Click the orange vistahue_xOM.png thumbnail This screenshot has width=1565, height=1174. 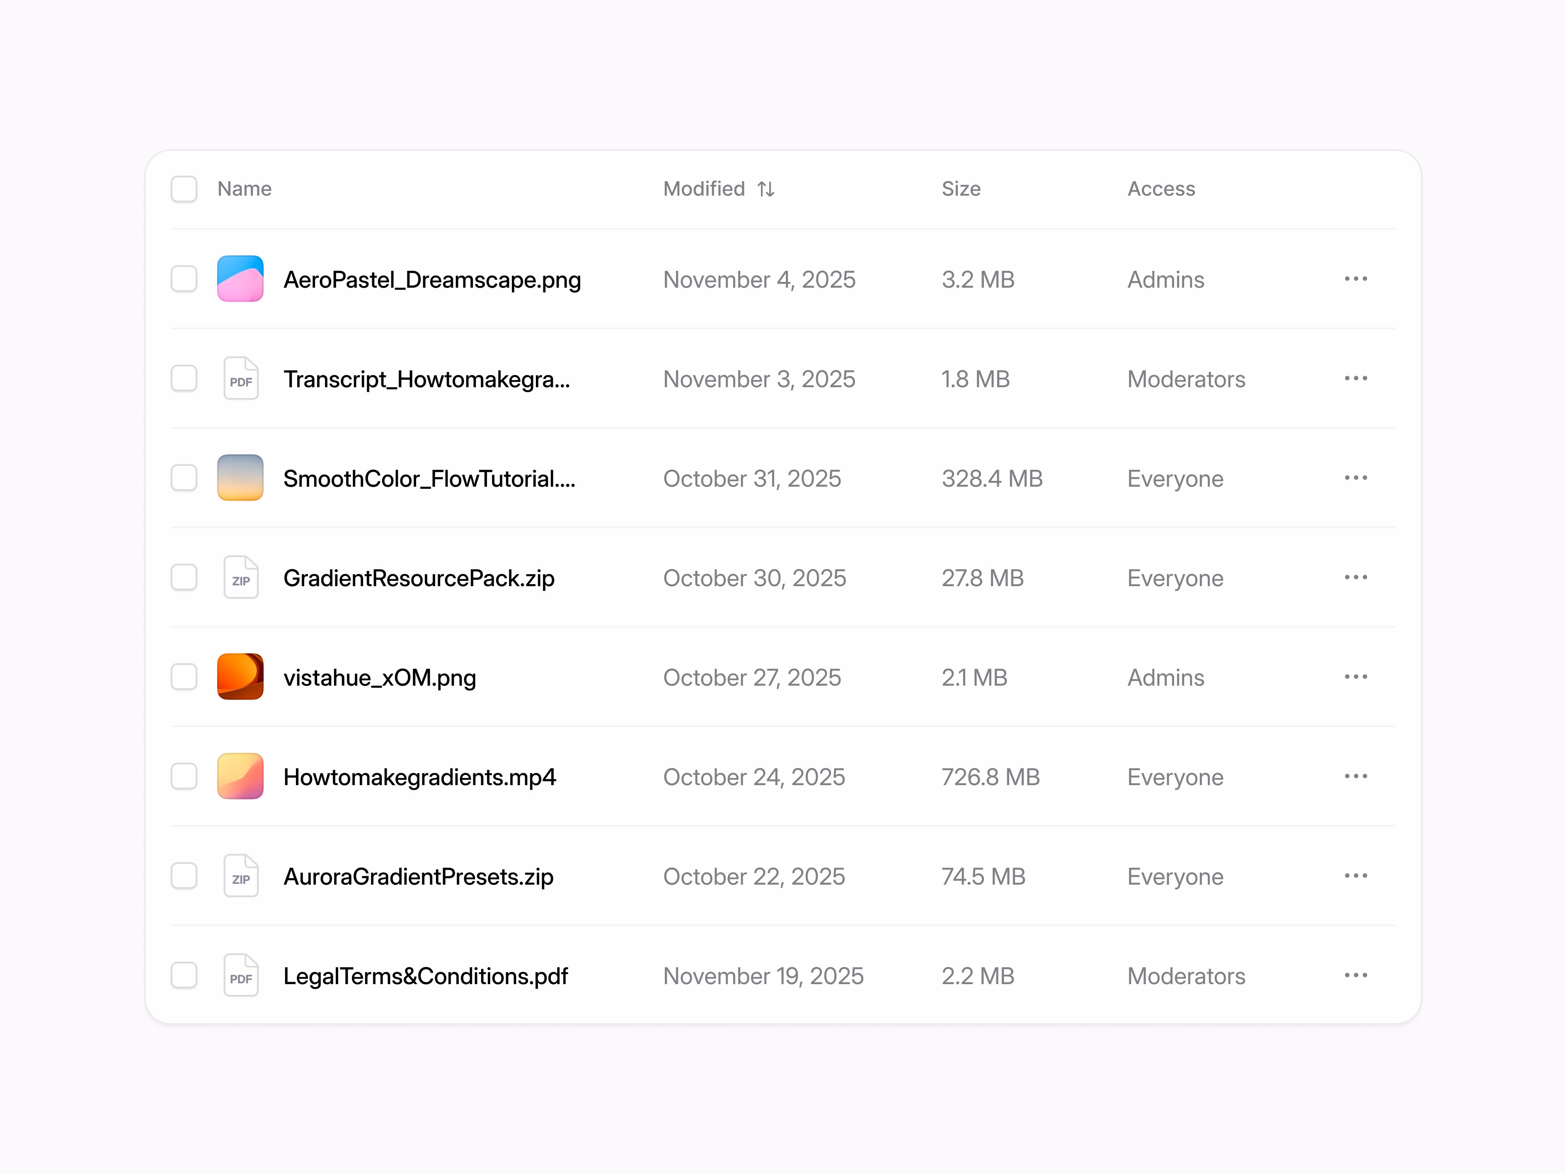coord(240,677)
